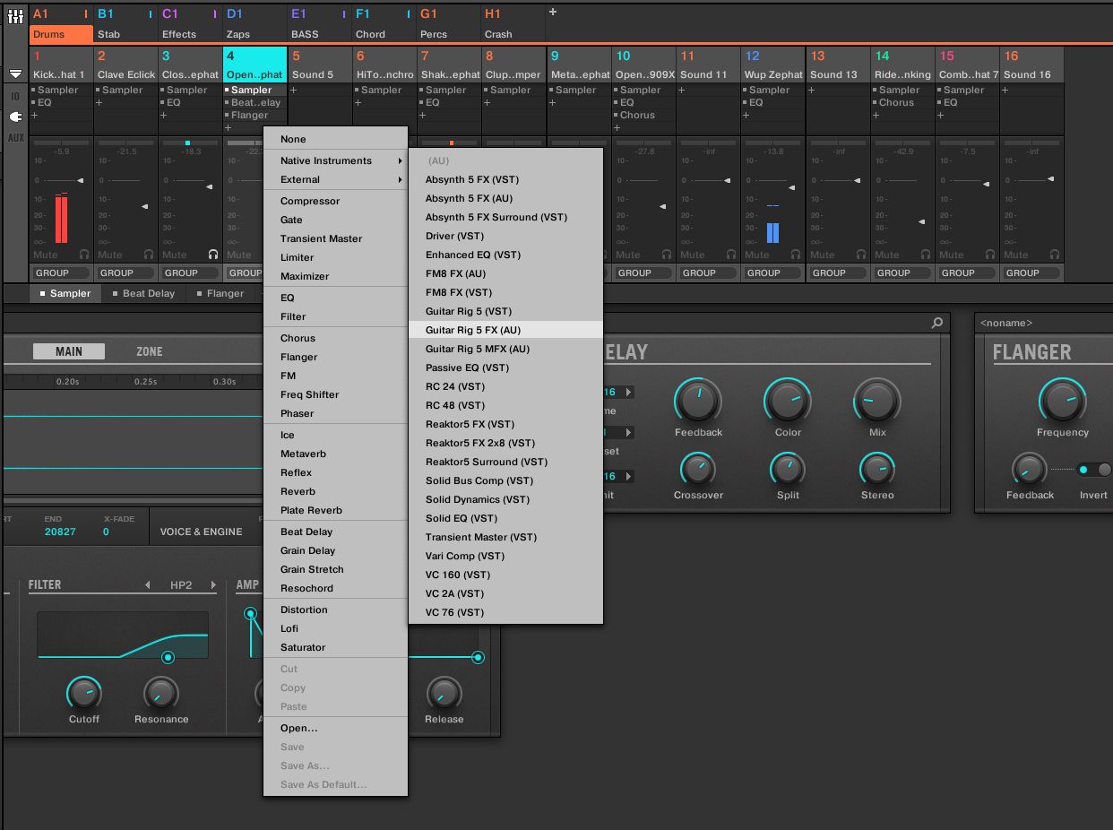The image size is (1113, 830).
Task: Click the Color knob in Beat Delay
Action: (x=788, y=401)
